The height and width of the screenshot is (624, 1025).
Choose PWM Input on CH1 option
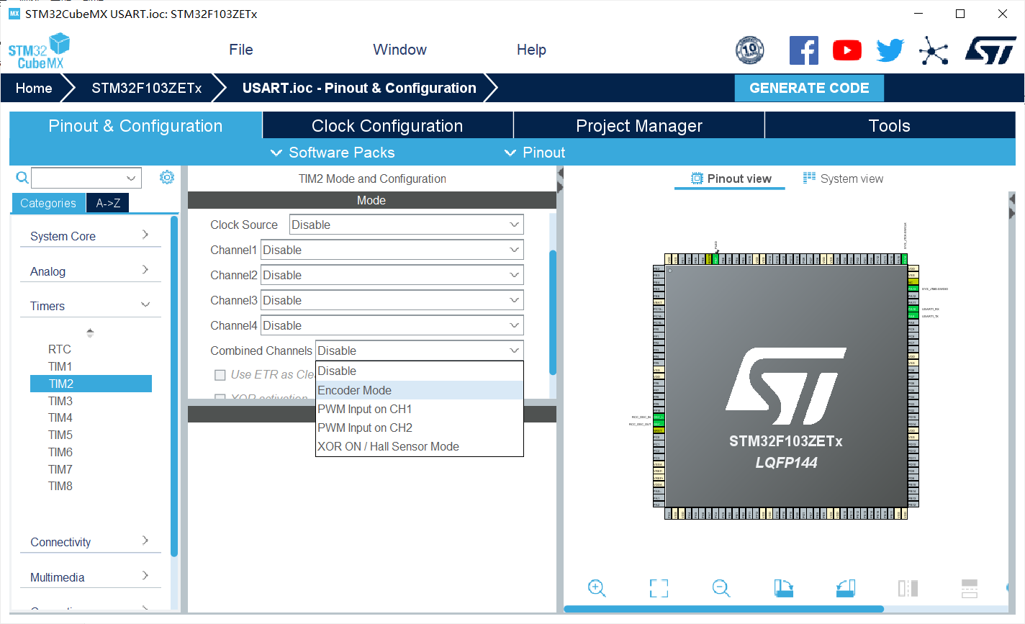click(420, 409)
